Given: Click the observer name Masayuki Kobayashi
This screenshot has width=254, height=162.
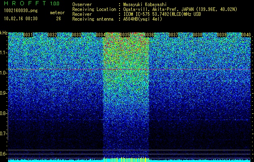Looking at the screenshot, I should coord(145,4).
